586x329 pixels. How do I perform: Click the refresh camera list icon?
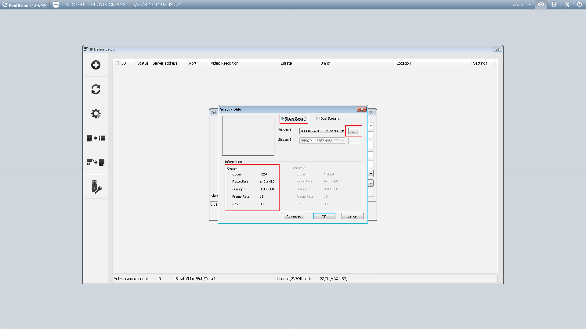[x=96, y=89]
